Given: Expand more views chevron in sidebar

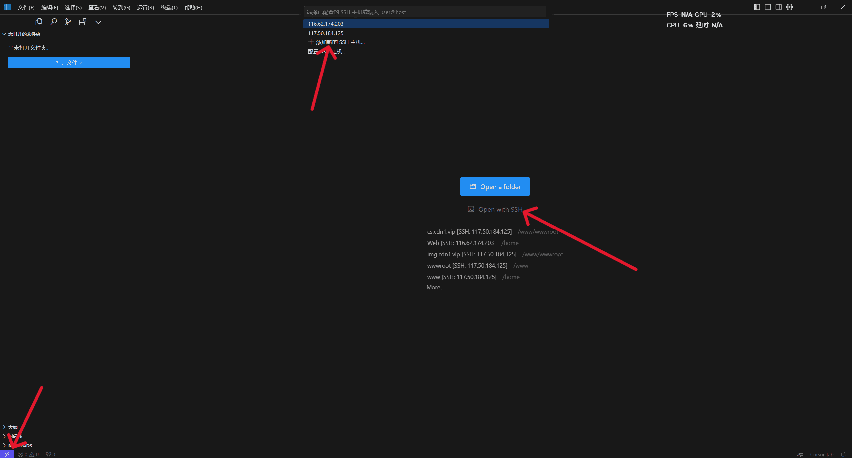Looking at the screenshot, I should tap(98, 22).
